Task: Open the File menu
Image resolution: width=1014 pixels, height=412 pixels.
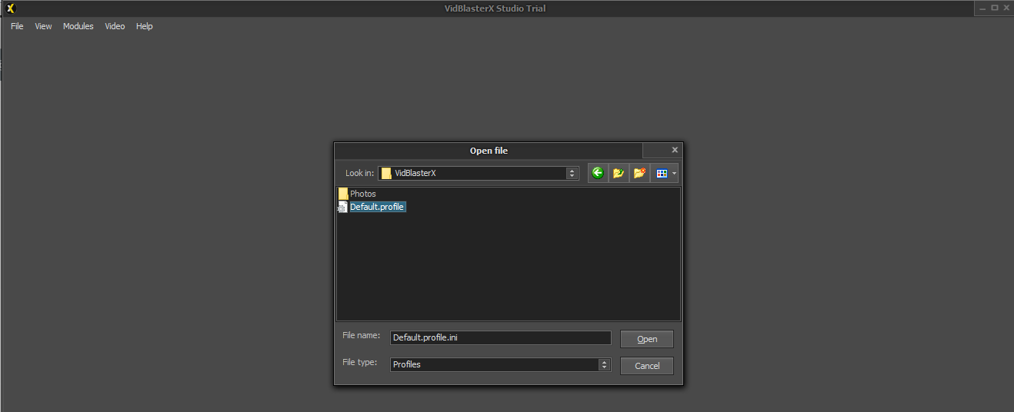Action: coord(17,26)
